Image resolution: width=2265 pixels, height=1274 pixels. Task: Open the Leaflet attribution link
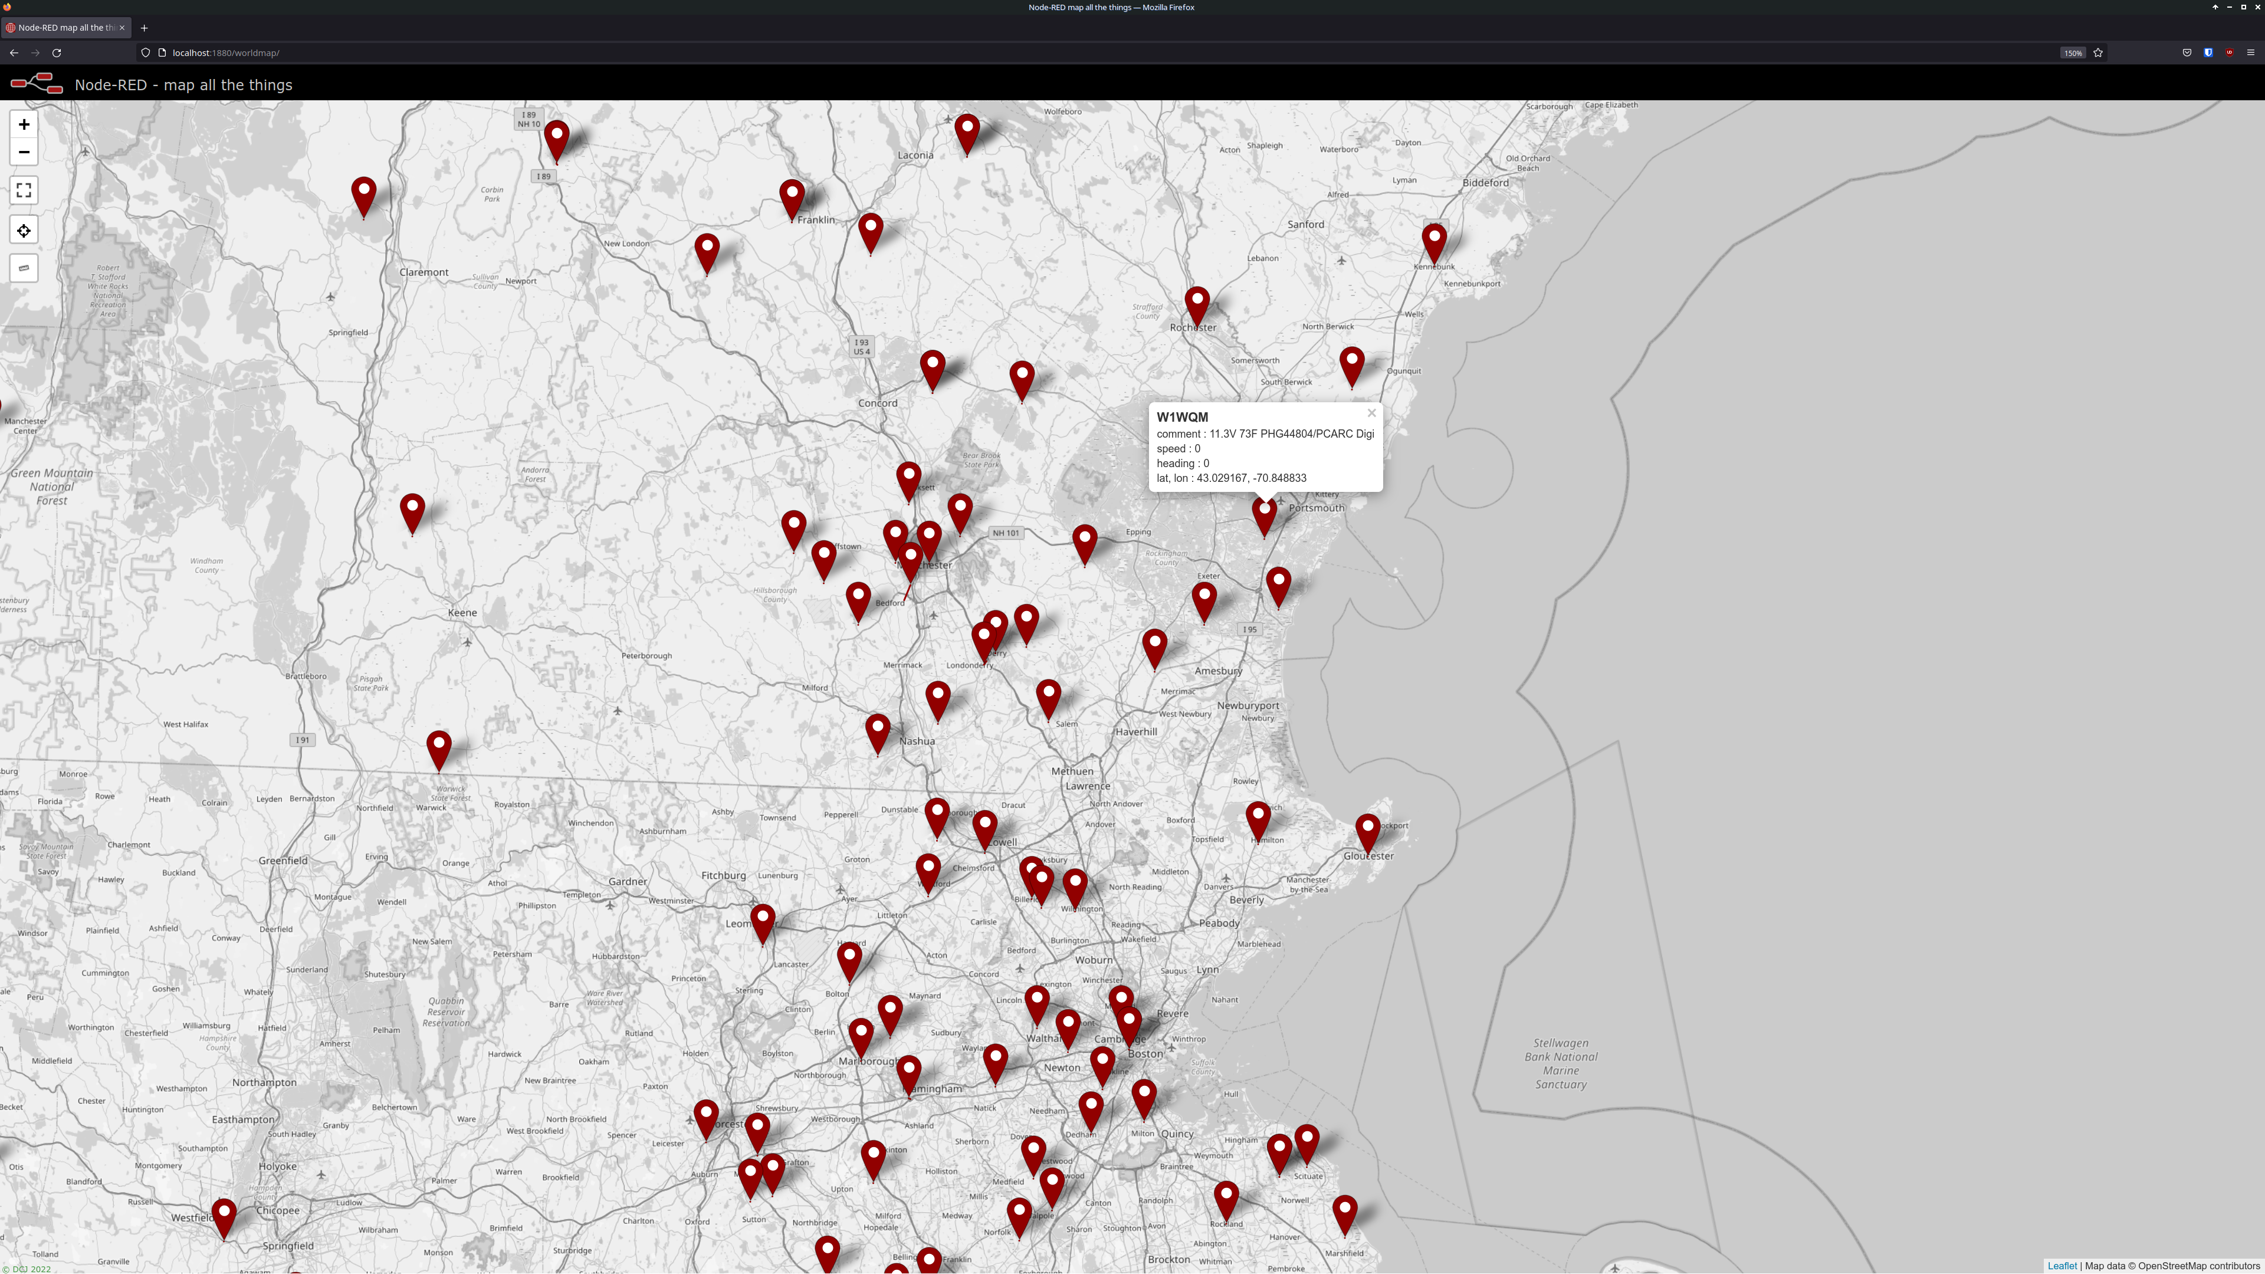2062,1266
